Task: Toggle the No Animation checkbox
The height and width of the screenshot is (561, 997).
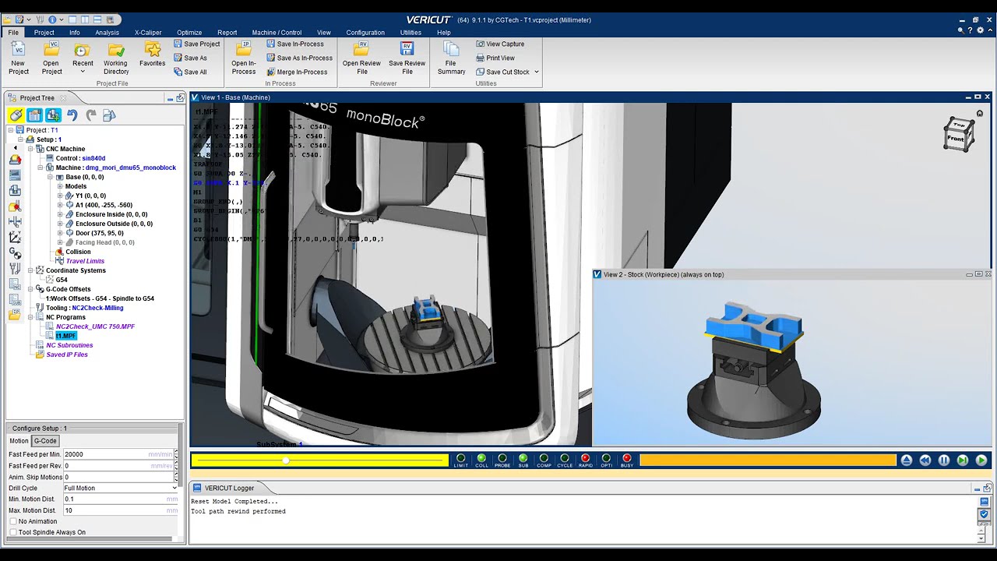Action: (x=13, y=521)
